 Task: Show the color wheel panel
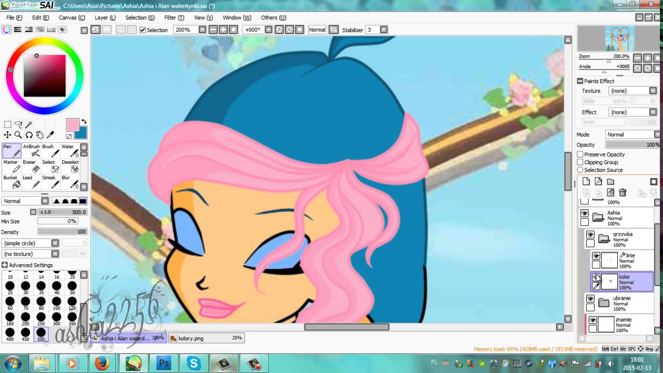tap(6, 30)
